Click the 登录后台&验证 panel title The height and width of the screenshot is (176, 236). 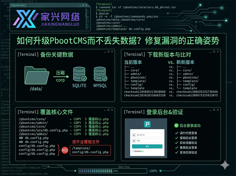(165, 112)
